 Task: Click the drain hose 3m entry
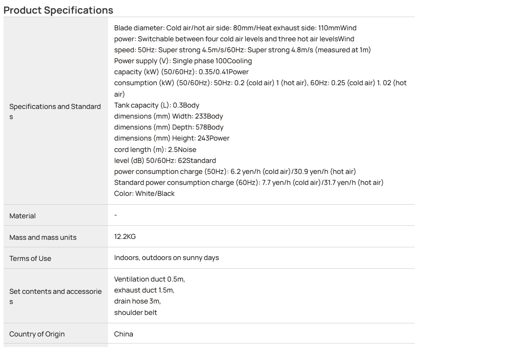point(137,301)
